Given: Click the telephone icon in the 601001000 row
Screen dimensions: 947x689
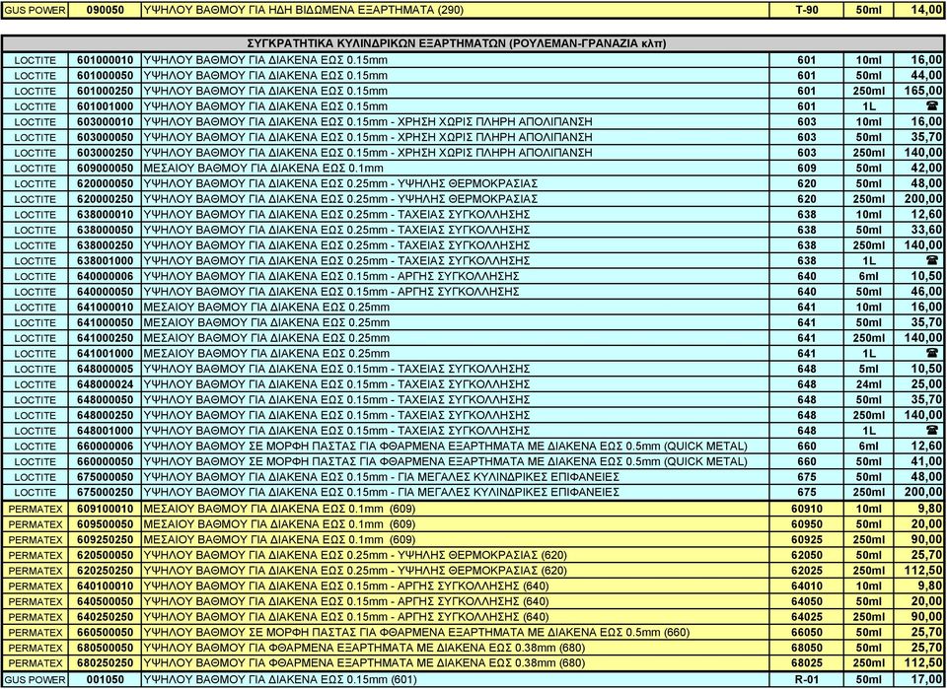Looking at the screenshot, I should click(x=932, y=106).
